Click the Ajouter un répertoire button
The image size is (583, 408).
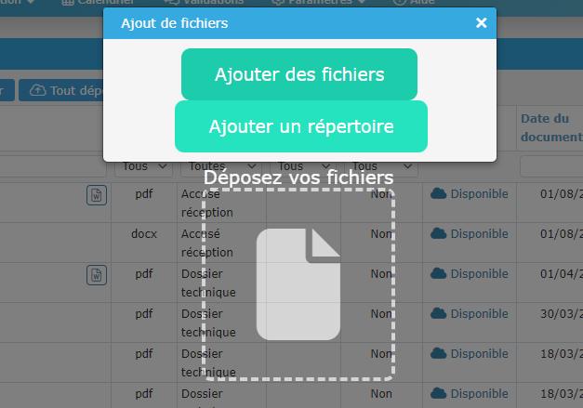tap(300, 126)
